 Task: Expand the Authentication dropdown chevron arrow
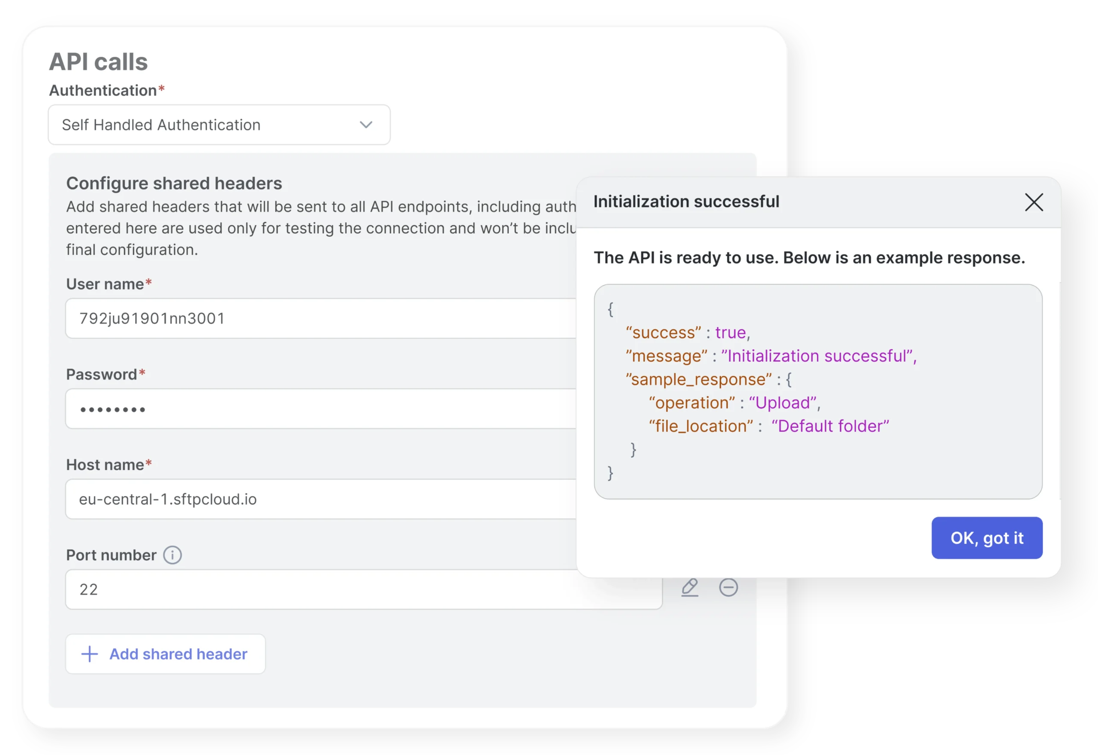pos(366,125)
